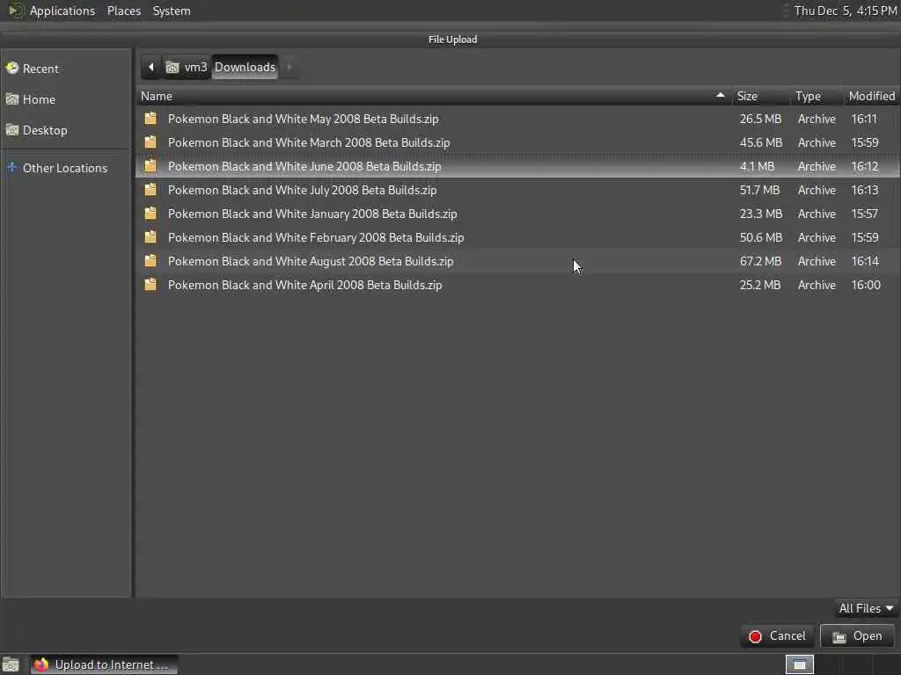Select Pokemon Black and White July 2008 Beta Builds.zip

coord(517,190)
